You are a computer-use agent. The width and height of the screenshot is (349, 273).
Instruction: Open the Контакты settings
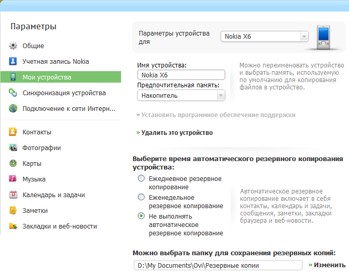[x=37, y=132]
